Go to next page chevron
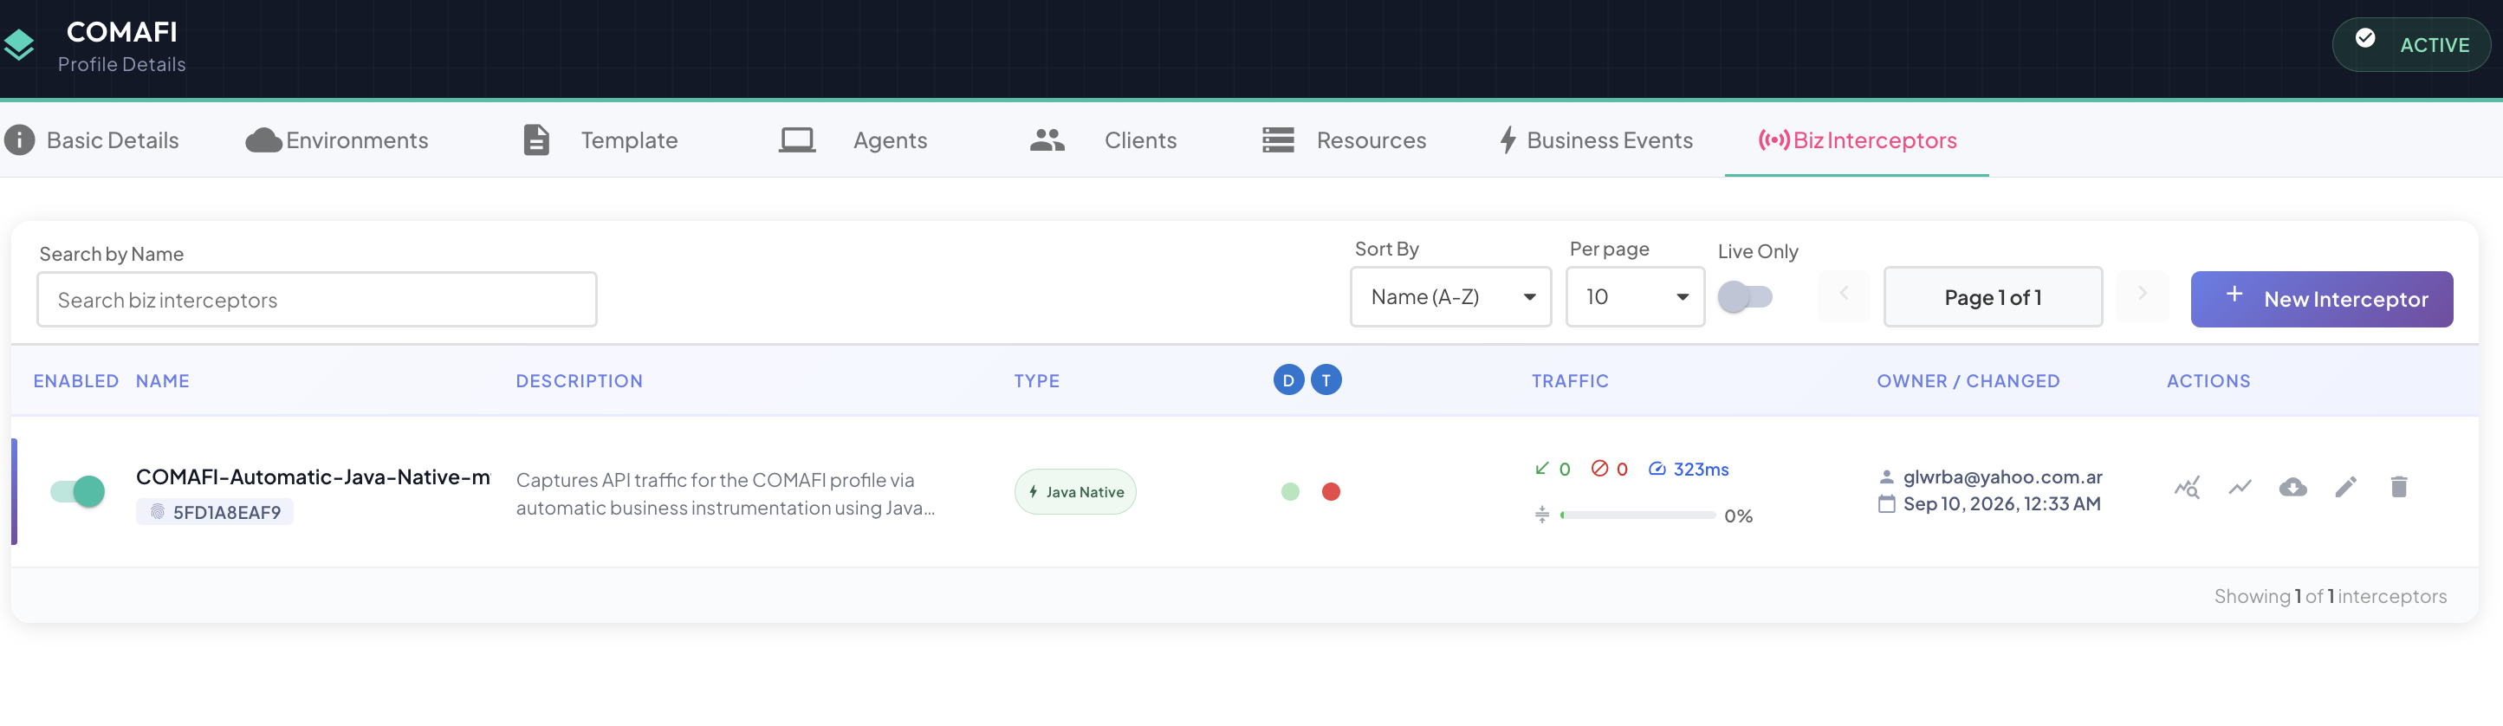 click(2143, 294)
